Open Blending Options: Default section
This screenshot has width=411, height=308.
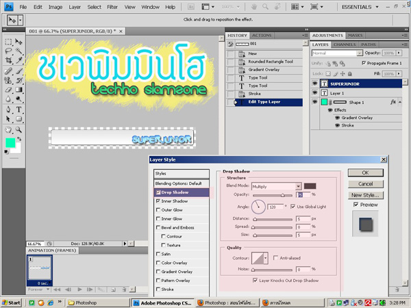click(x=182, y=183)
